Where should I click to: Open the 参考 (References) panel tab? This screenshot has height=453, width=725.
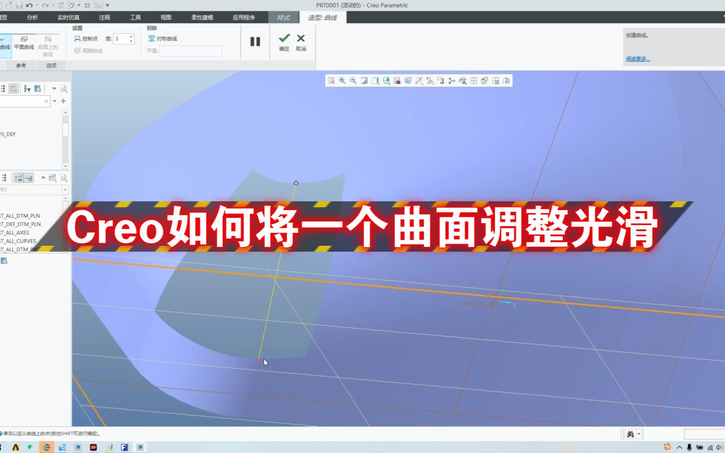(x=21, y=65)
